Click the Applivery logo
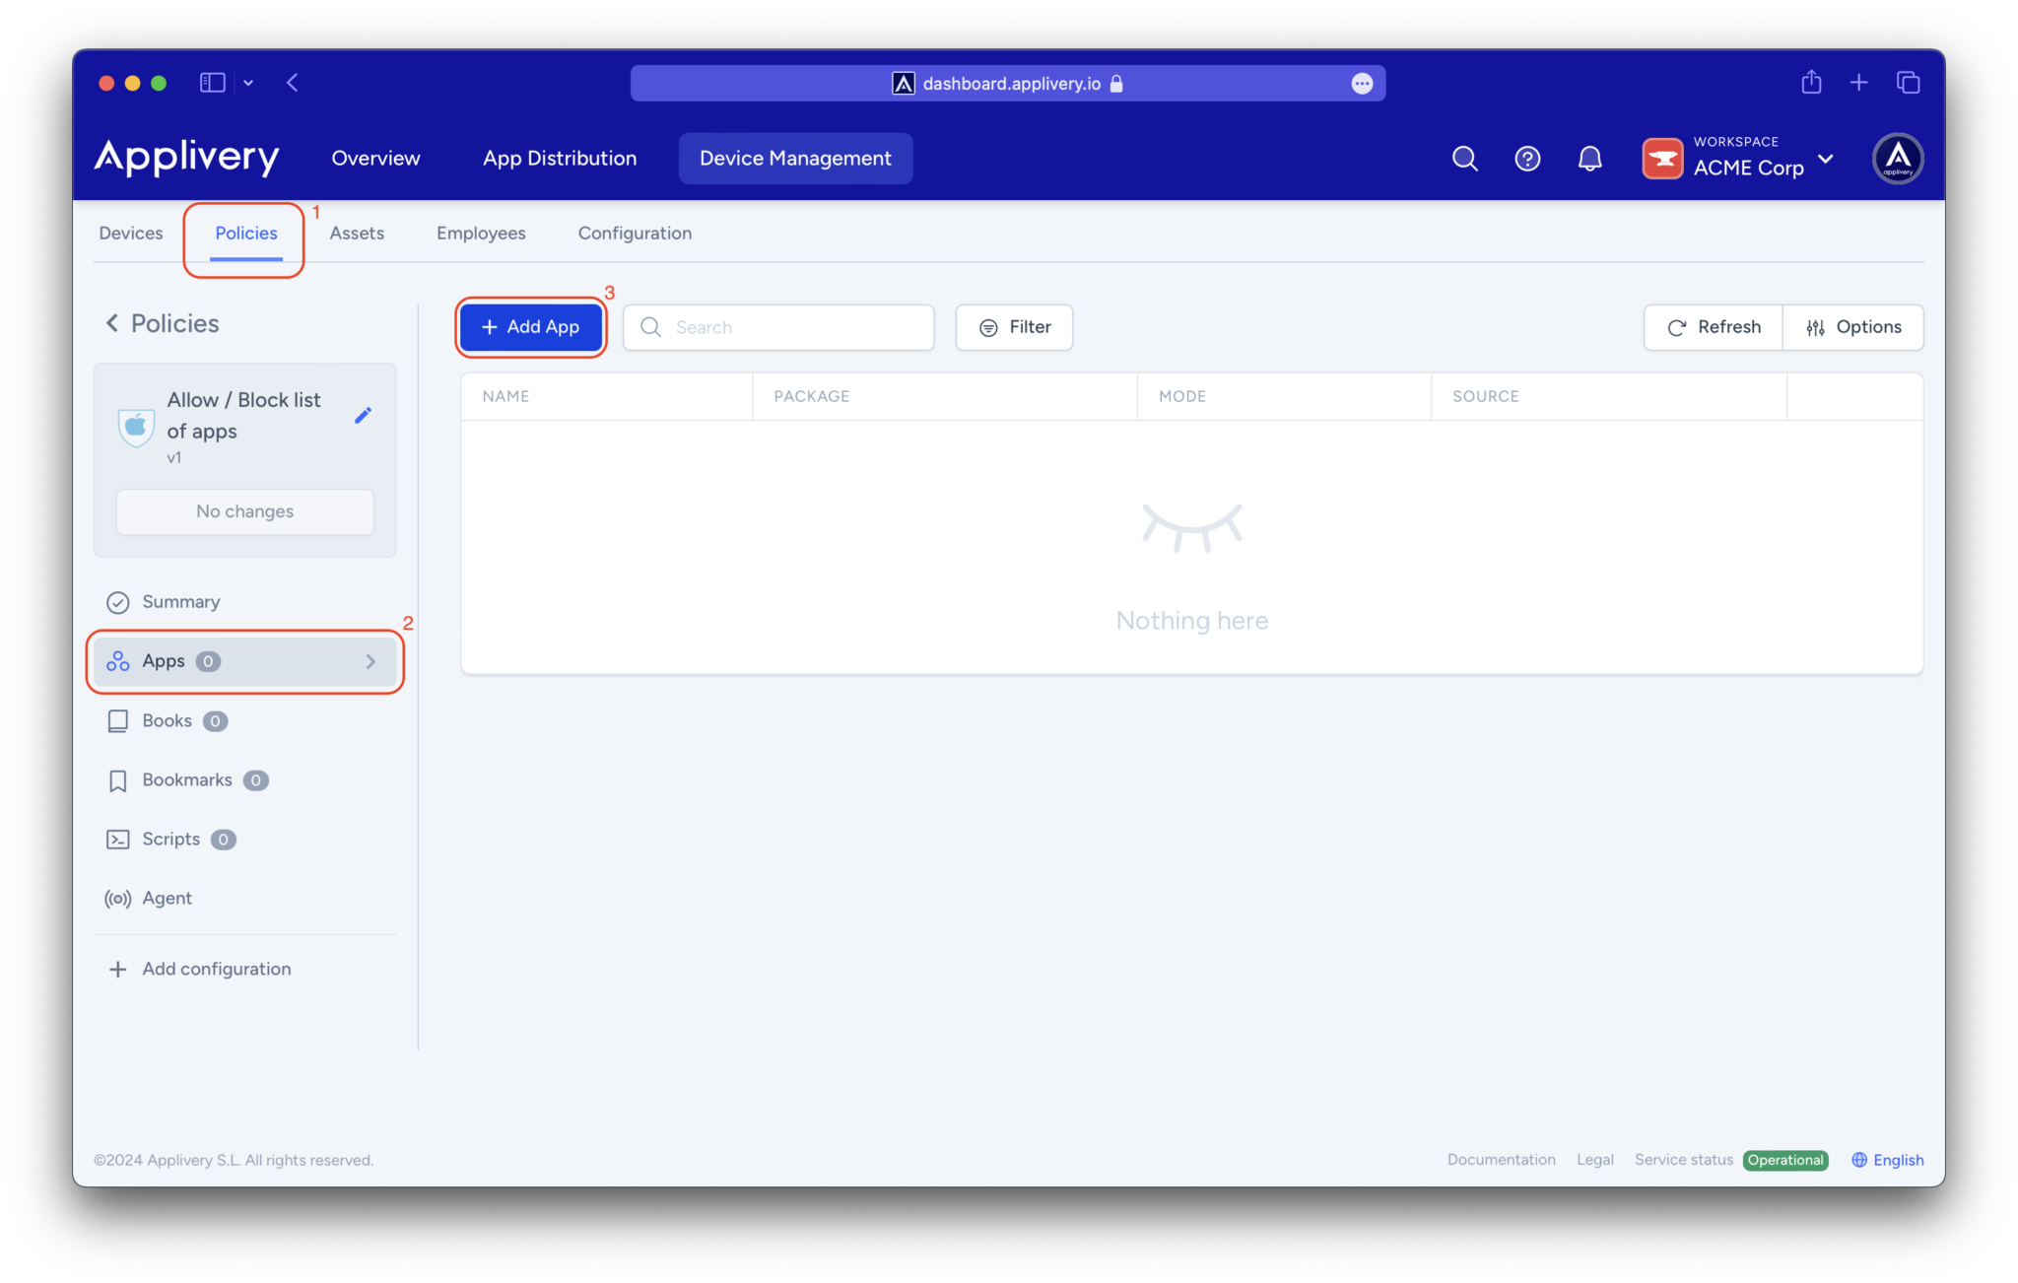 pos(186,158)
